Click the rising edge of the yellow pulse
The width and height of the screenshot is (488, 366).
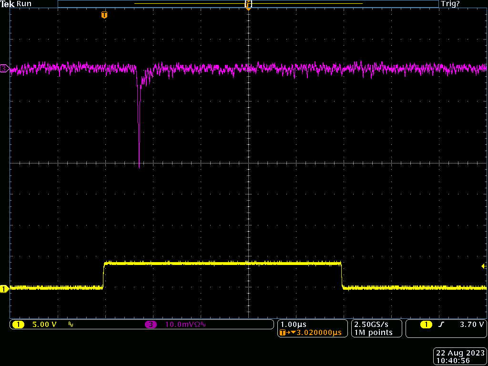pos(103,275)
